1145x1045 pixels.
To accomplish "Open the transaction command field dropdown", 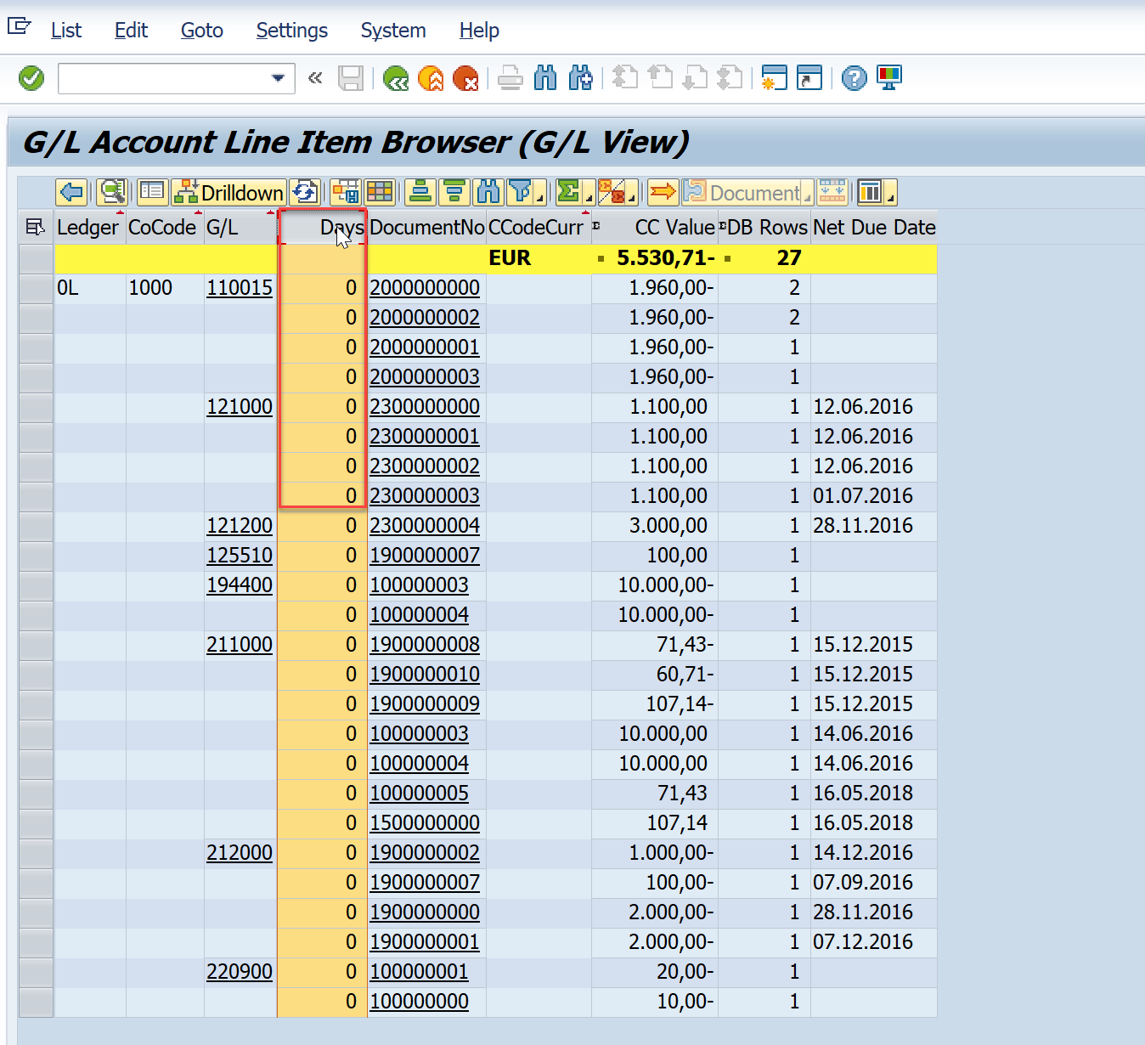I will [x=278, y=78].
